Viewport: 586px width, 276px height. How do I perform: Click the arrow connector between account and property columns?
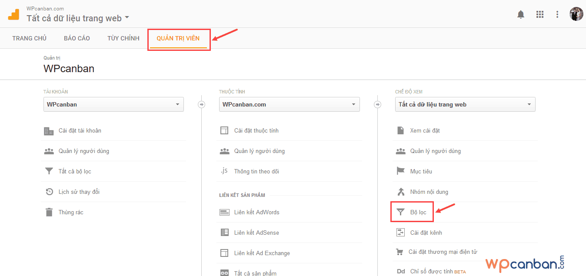pos(201,104)
